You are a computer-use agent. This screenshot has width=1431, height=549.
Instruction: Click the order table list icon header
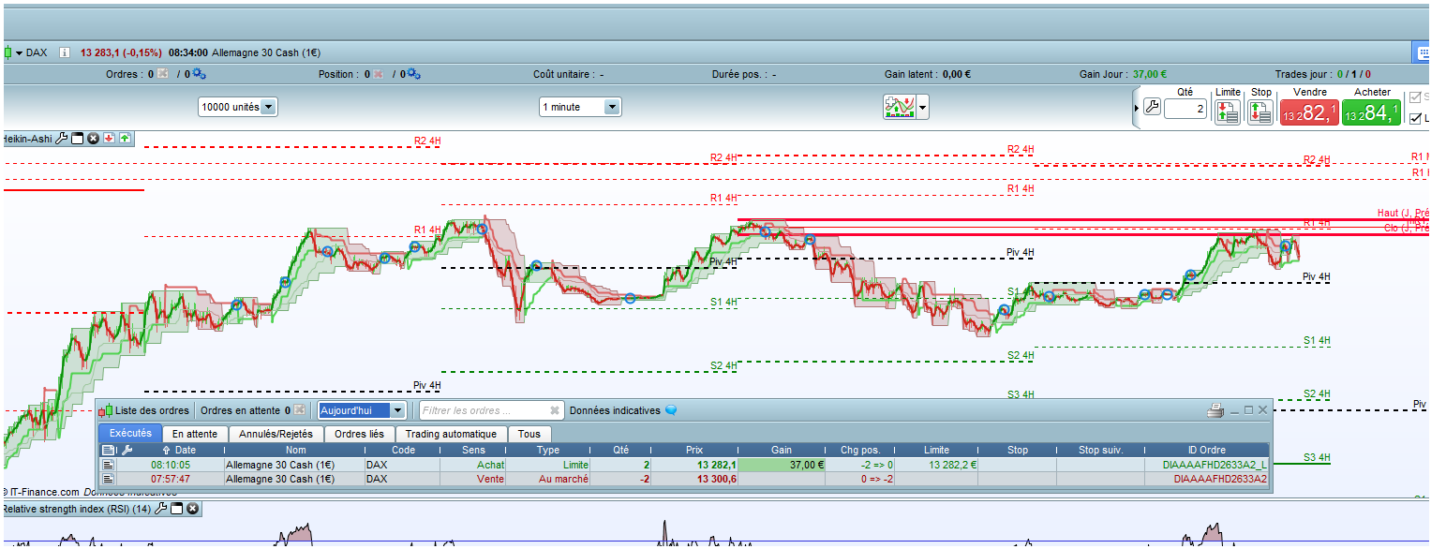[x=109, y=451]
